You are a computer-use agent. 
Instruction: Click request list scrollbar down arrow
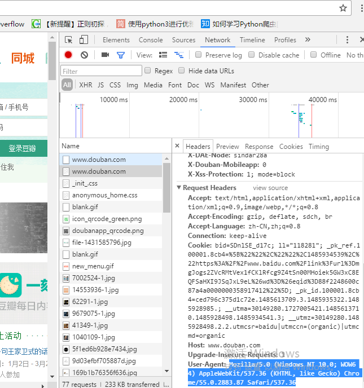click(166, 371)
